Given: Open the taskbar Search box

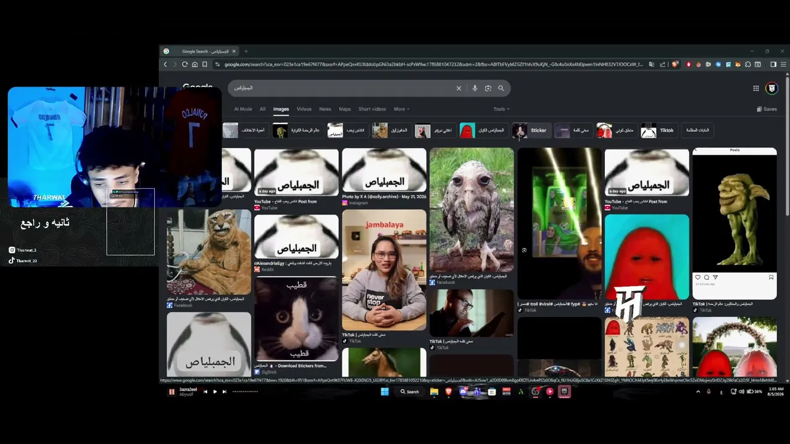Looking at the screenshot, I should click(x=410, y=392).
